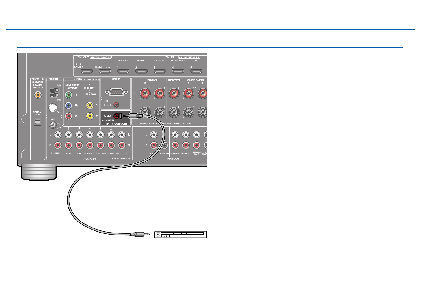The height and width of the screenshot is (298, 421).
Task: Click the 12V TRIGGER OUT main jack
Action: (x=116, y=116)
